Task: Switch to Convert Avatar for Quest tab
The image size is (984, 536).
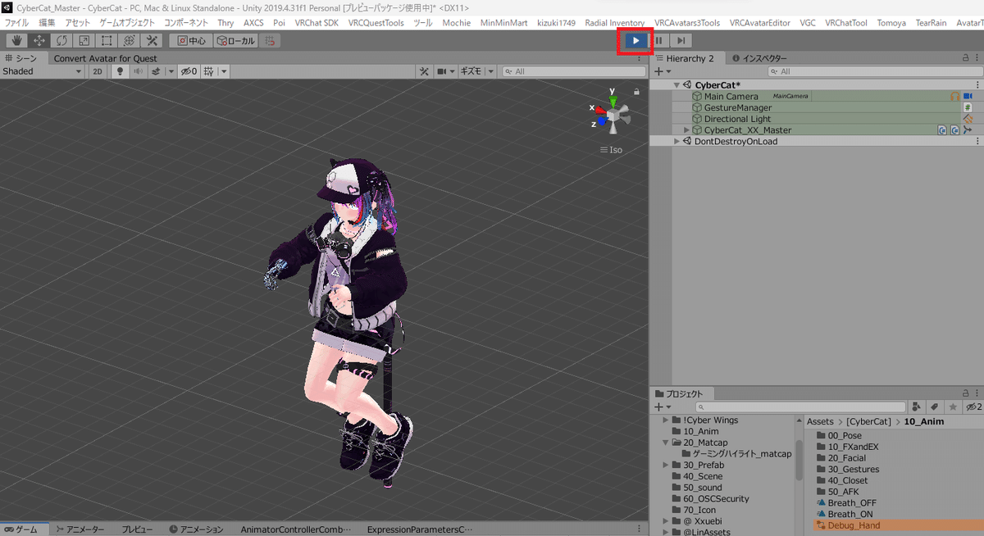Action: 105,58
